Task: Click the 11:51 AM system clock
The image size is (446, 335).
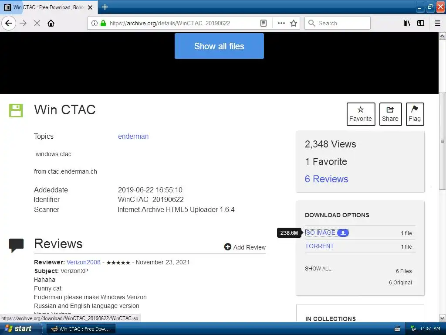Action: pyautogui.click(x=430, y=328)
